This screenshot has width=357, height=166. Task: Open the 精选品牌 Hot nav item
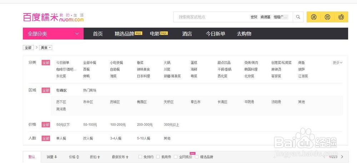coord(129,34)
